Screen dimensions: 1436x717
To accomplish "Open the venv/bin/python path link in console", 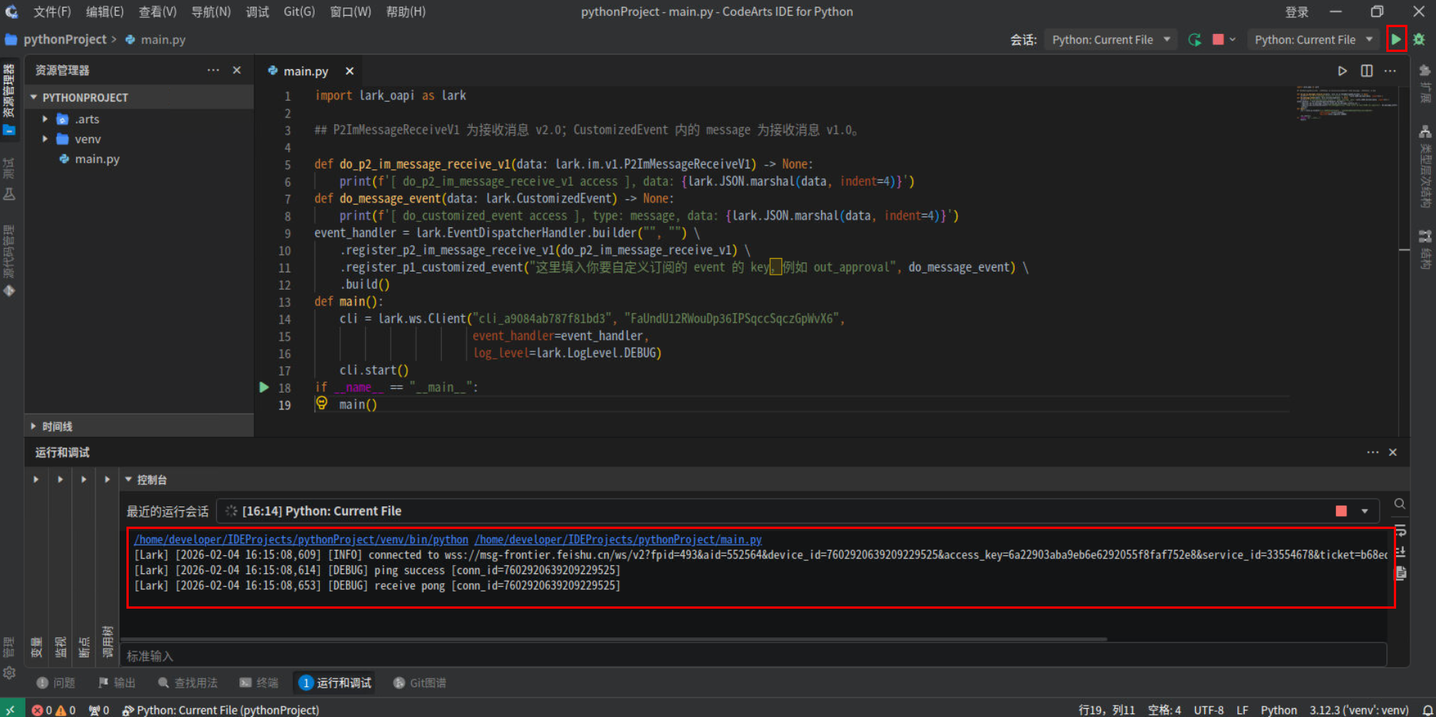I will [x=301, y=539].
